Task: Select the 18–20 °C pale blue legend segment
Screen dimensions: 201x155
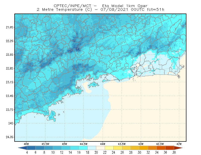Action: point(92,148)
